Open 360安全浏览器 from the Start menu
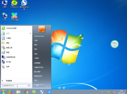Image resolution: width=127 pixels, height=94 pixels. pos(17,28)
